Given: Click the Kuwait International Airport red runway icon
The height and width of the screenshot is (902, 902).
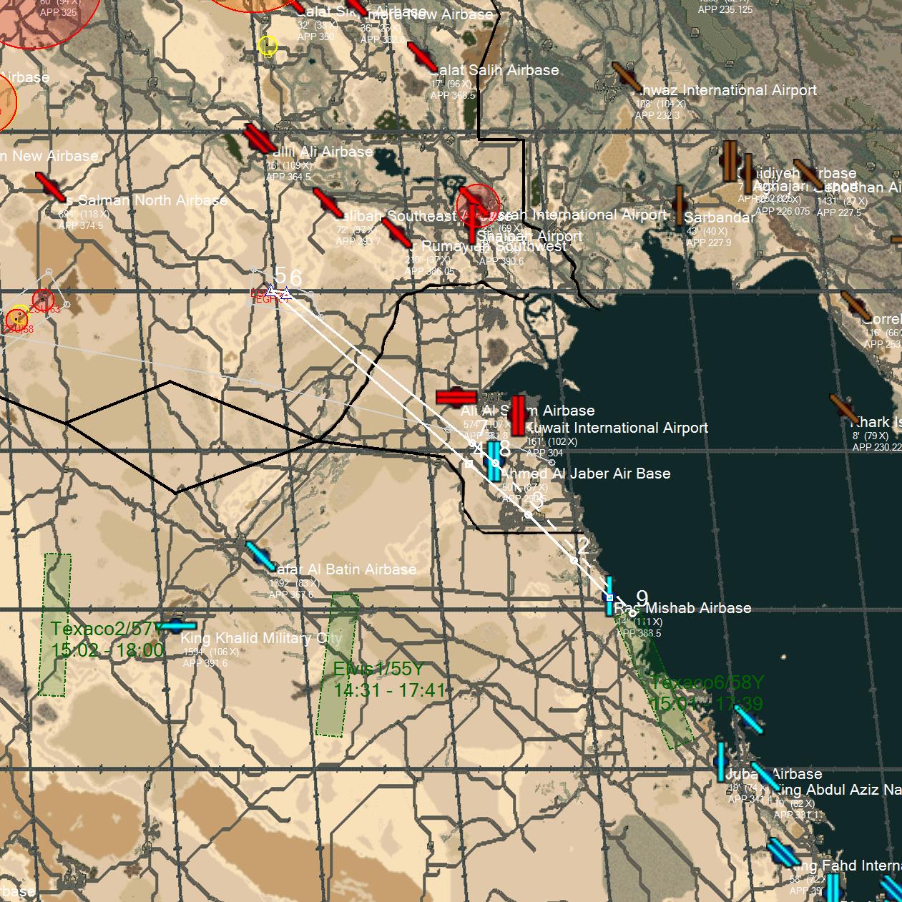Looking at the screenshot, I should [519, 415].
